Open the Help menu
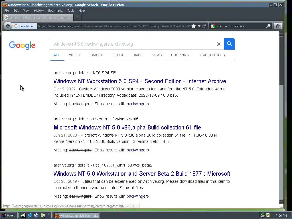The height and width of the screenshot is (219, 292). pyautogui.click(x=82, y=11)
